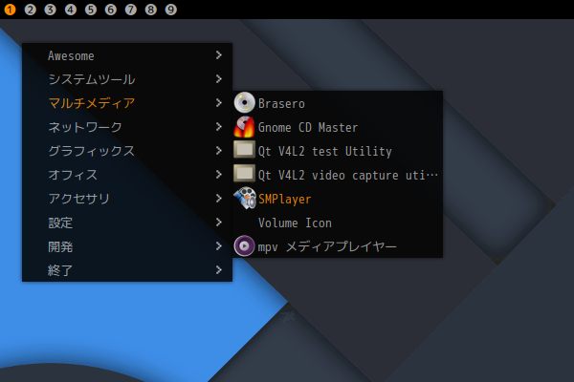Image resolution: width=574 pixels, height=382 pixels.
Task: Expand the アクセサリ submenu arrow
Action: (218, 198)
